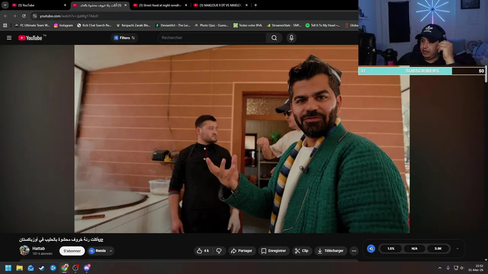This screenshot has height=274, width=488.
Task: Open the FC Ultimate Team bookmark
Action: (32, 25)
